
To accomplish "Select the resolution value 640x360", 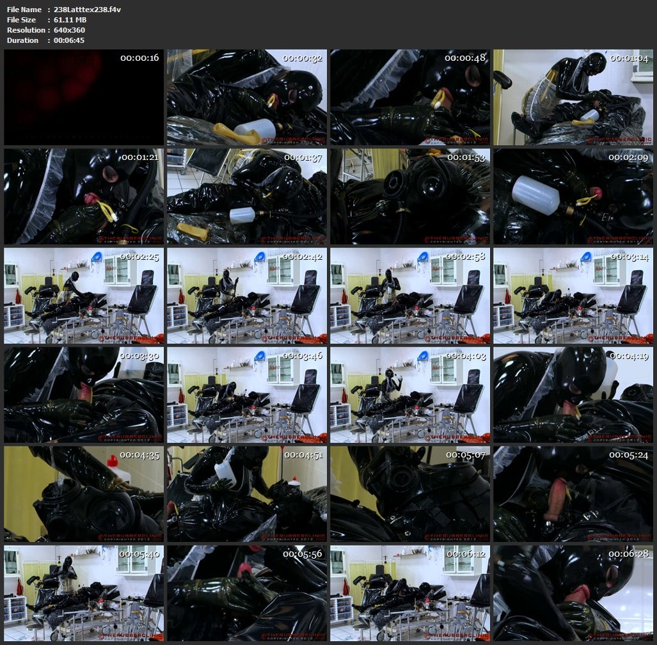I will pos(69,30).
